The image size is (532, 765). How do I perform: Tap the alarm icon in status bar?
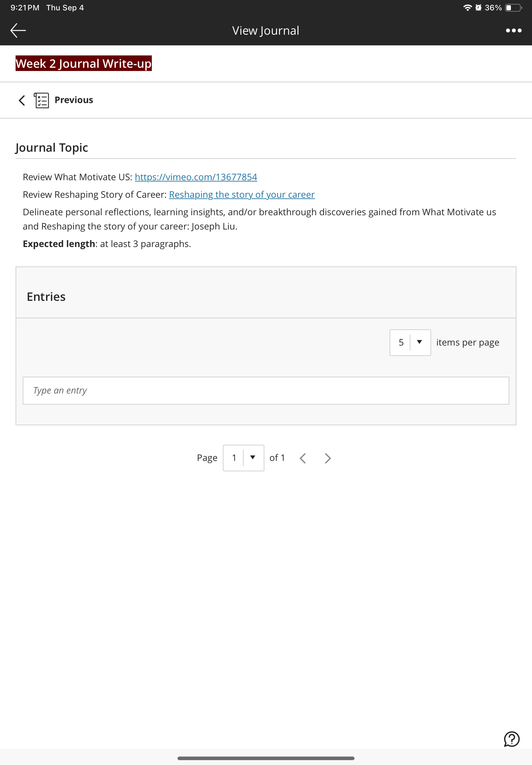click(x=478, y=8)
